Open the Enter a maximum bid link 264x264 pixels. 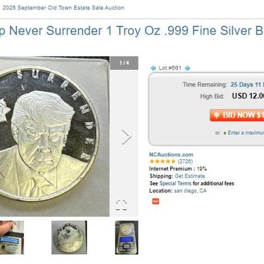click(x=246, y=133)
